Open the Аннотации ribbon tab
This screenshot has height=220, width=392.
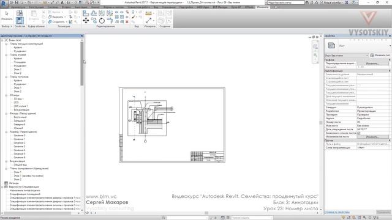click(x=81, y=7)
